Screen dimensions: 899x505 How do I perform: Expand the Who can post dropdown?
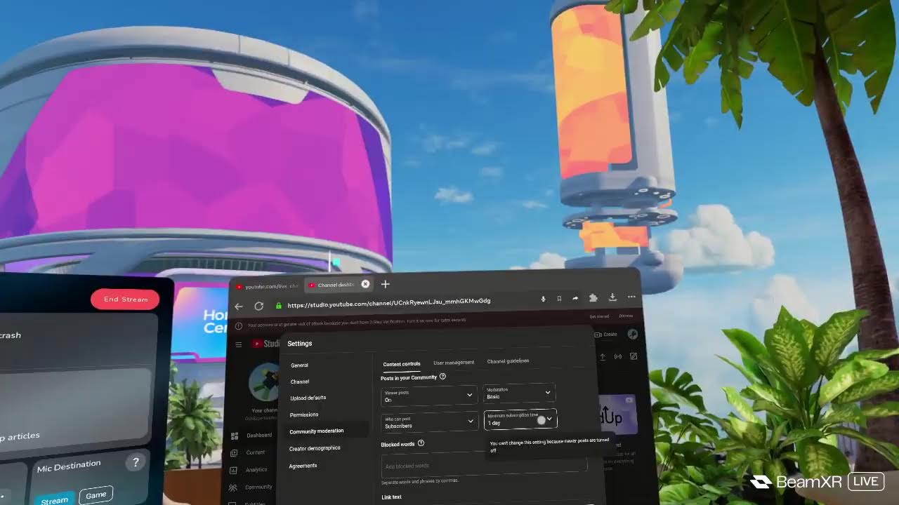[428, 422]
